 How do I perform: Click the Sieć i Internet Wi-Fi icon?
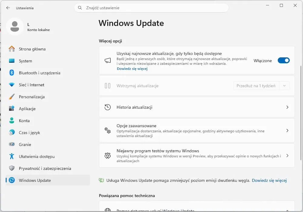pos(12,85)
